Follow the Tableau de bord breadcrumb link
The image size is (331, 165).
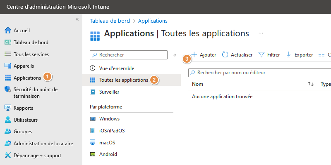pyautogui.click(x=110, y=21)
